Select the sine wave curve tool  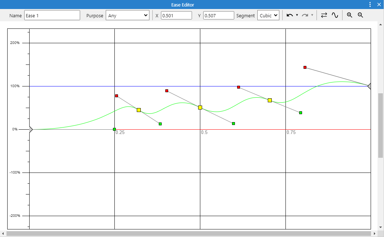(335, 15)
